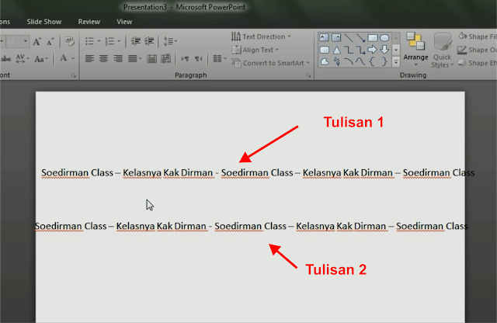Click the Shape Effects button
The image size is (497, 323).
pos(478,63)
